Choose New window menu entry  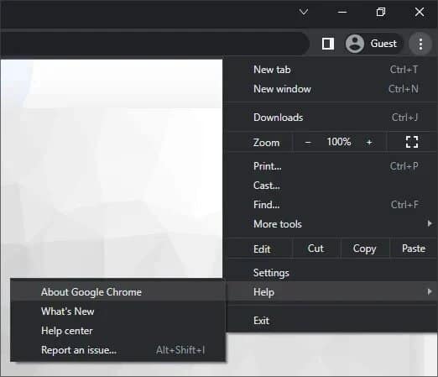coord(332,89)
